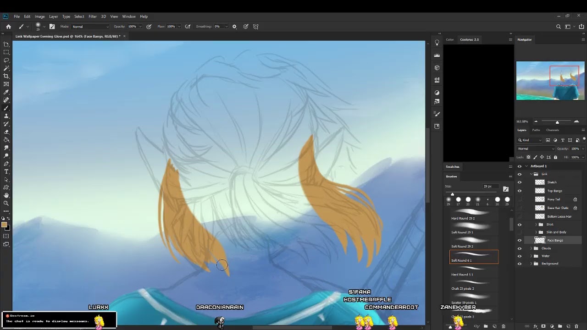Select the Hard Round 29 2 brush preset
Image resolution: width=587 pixels, height=330 pixels.
coord(474,214)
